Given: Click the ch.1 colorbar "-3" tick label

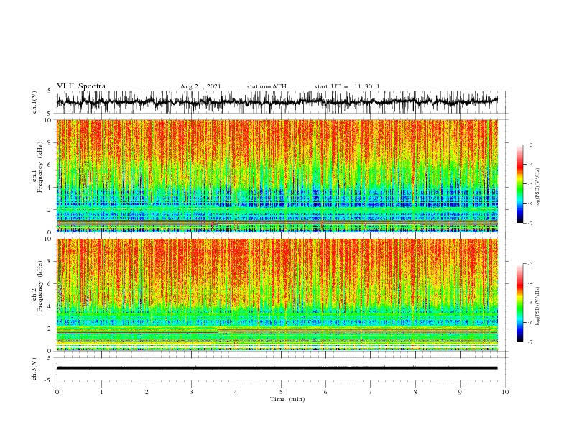Looking at the screenshot, I should pyautogui.click(x=530, y=145).
